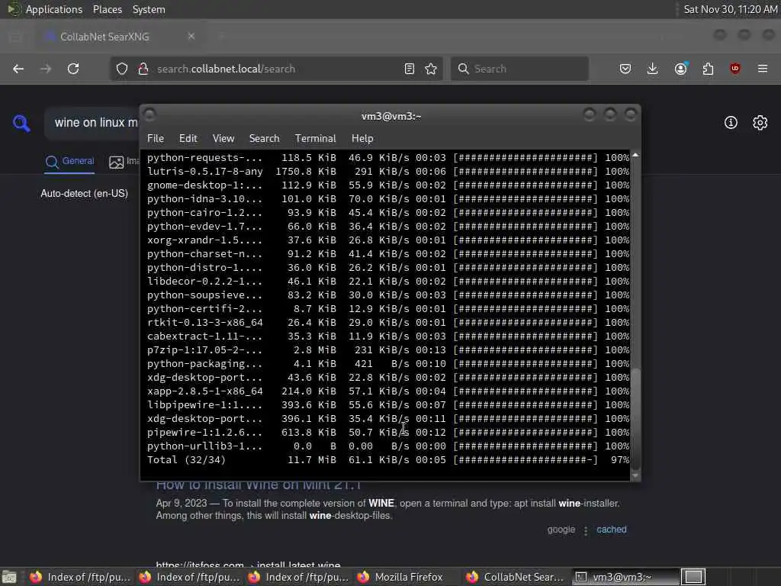Click the xorg-xrandr-1.5 download line
The width and height of the screenshot is (781, 586).
(388, 240)
